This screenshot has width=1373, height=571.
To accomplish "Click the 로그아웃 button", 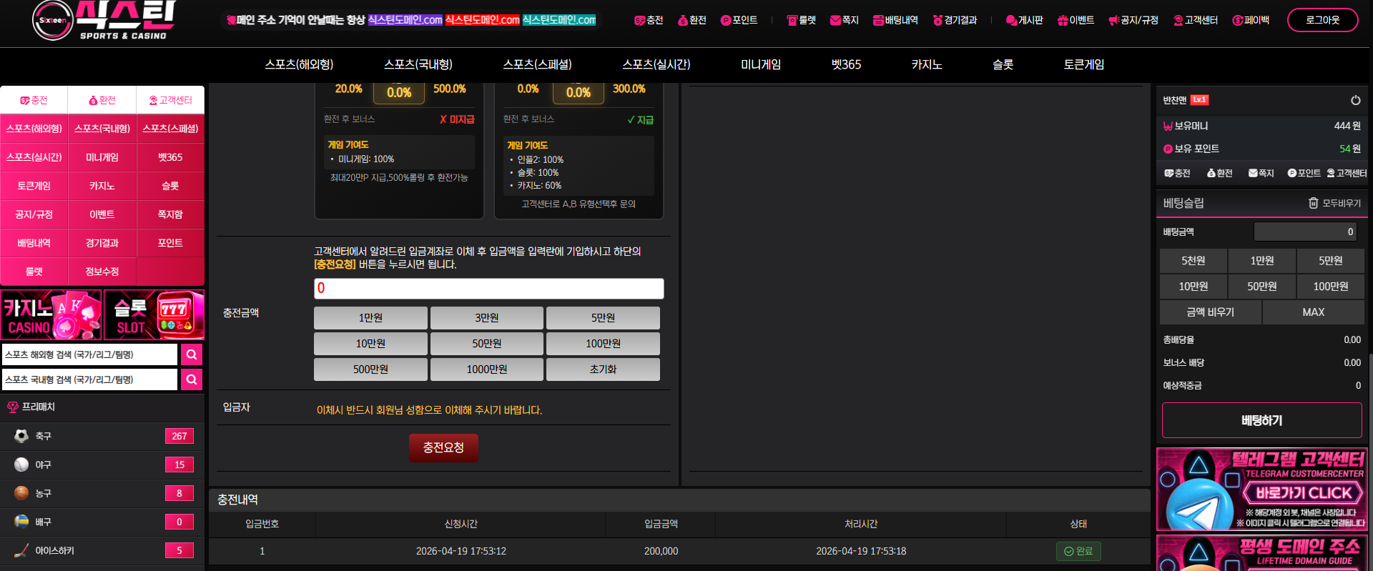I will [x=1322, y=20].
